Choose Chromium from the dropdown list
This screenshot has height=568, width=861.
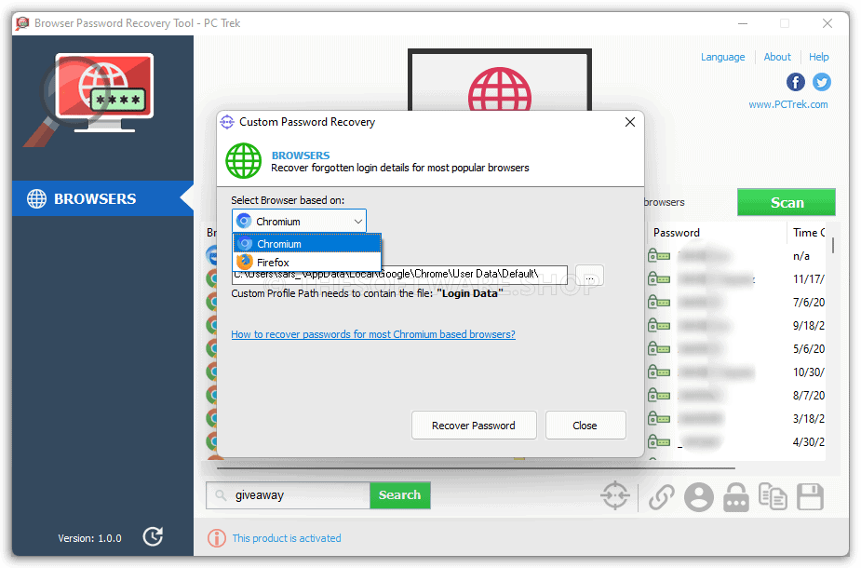tap(308, 245)
